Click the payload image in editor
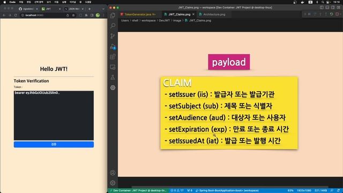343x193 pixels. pos(229,62)
